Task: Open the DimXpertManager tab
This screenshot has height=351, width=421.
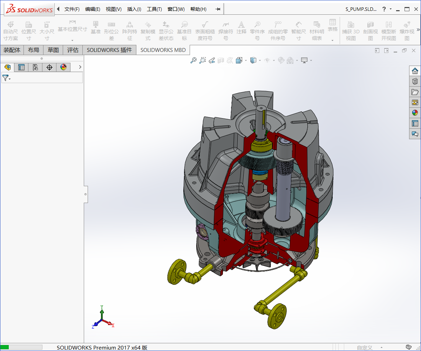Action: click(x=49, y=67)
